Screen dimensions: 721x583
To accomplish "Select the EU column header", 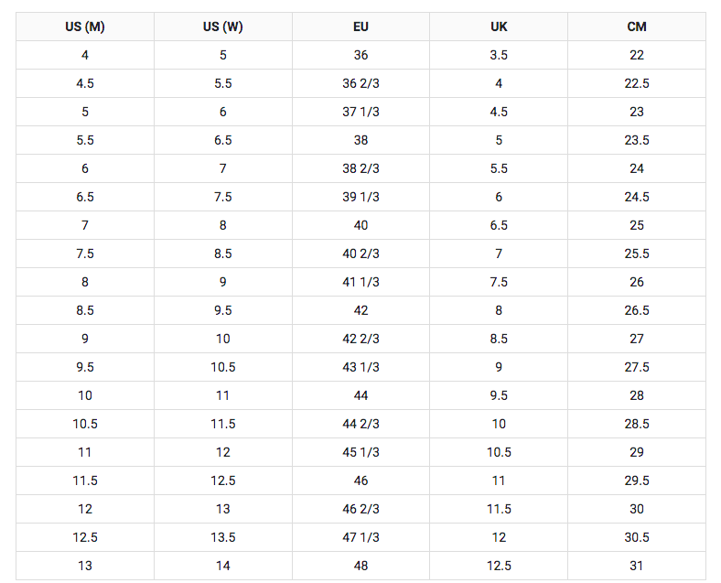I will 360,27.
